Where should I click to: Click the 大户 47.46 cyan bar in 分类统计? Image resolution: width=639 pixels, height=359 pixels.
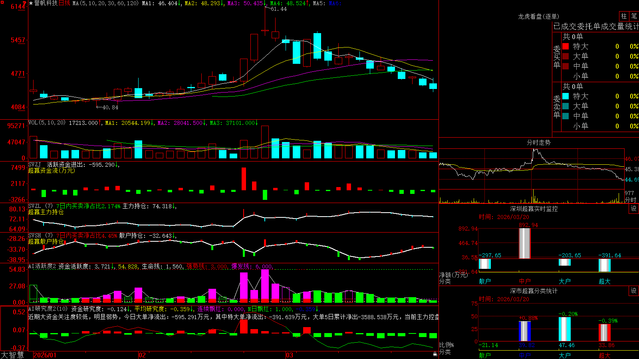pyautogui.click(x=564, y=329)
